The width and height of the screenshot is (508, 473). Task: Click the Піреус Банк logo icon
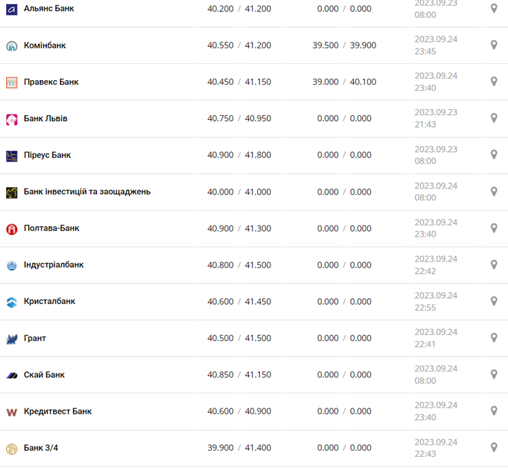tap(11, 156)
